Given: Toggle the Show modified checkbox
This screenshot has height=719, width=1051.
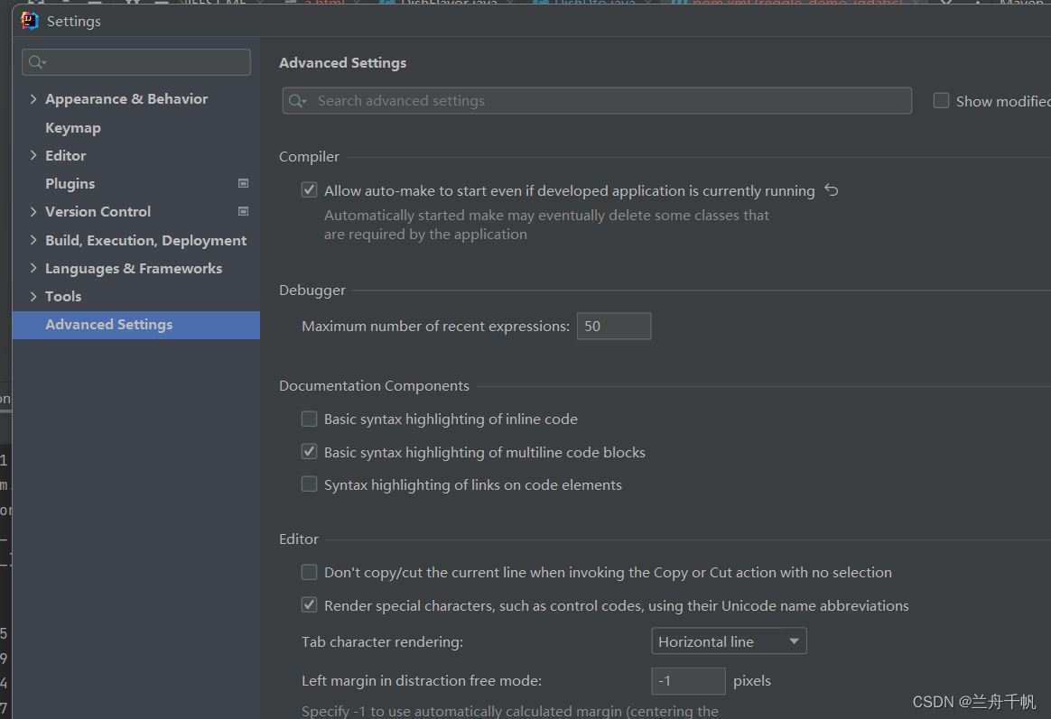Looking at the screenshot, I should 941,100.
